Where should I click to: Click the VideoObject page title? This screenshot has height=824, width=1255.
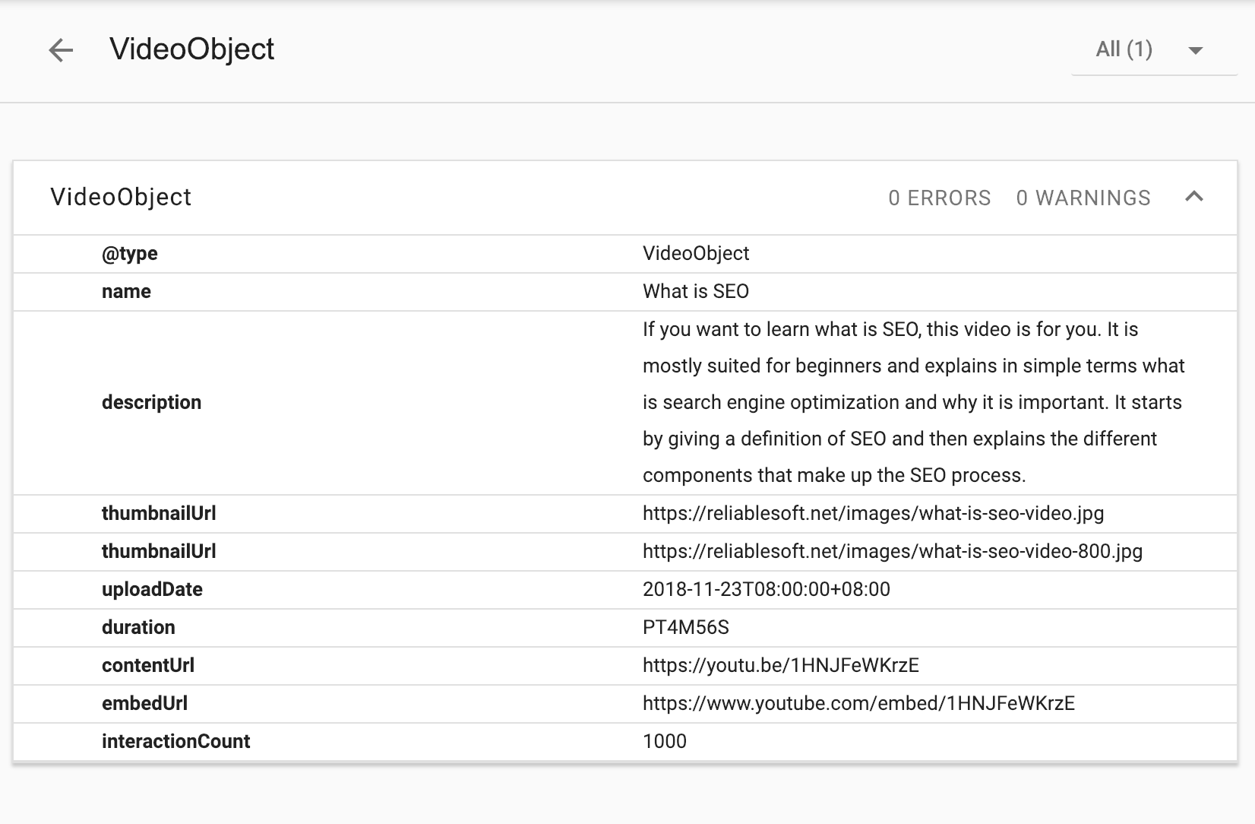[x=191, y=49]
